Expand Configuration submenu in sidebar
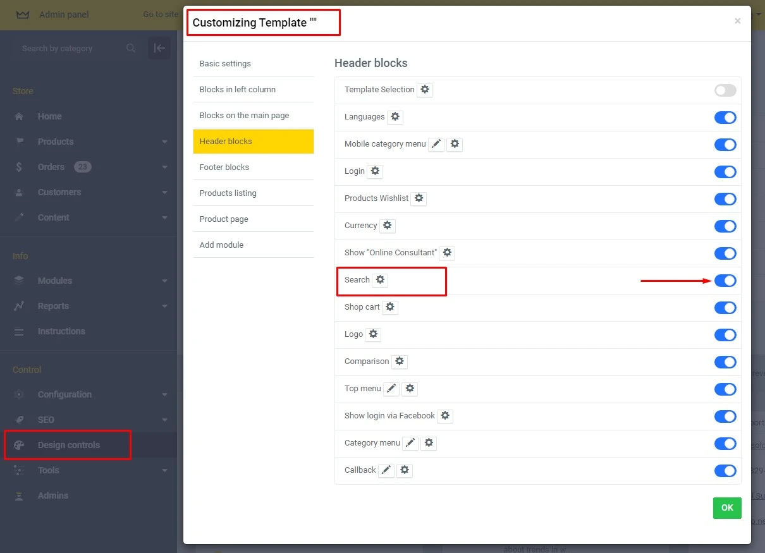The width and height of the screenshot is (765, 553). click(164, 395)
